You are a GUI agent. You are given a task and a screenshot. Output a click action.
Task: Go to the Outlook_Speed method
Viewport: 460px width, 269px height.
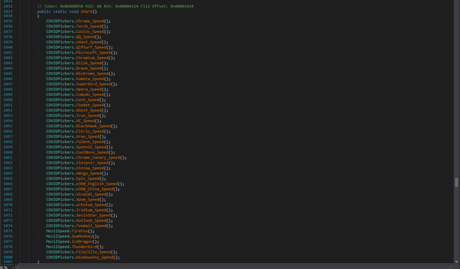pyautogui.click(x=93, y=221)
